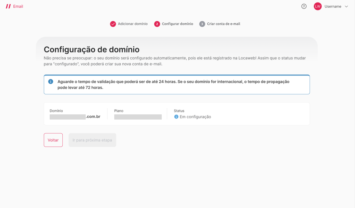Open help via the question mark icon
The height and width of the screenshot is (208, 355).
[304, 6]
